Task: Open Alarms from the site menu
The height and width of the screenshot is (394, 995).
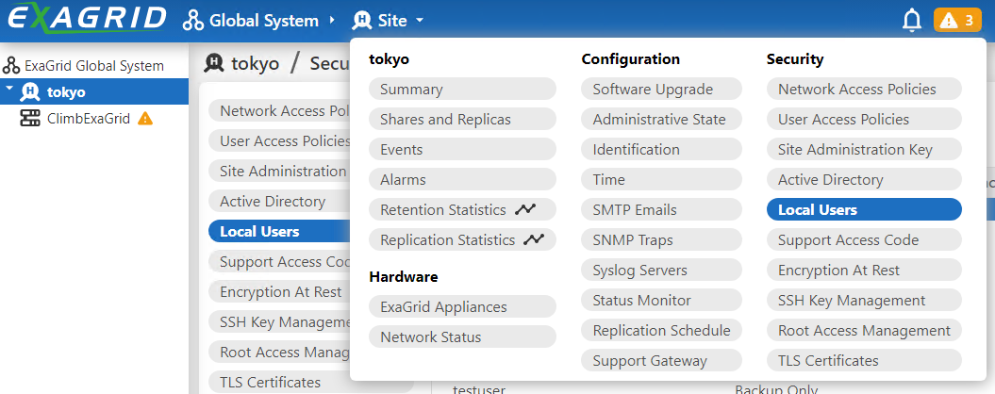Action: 462,179
